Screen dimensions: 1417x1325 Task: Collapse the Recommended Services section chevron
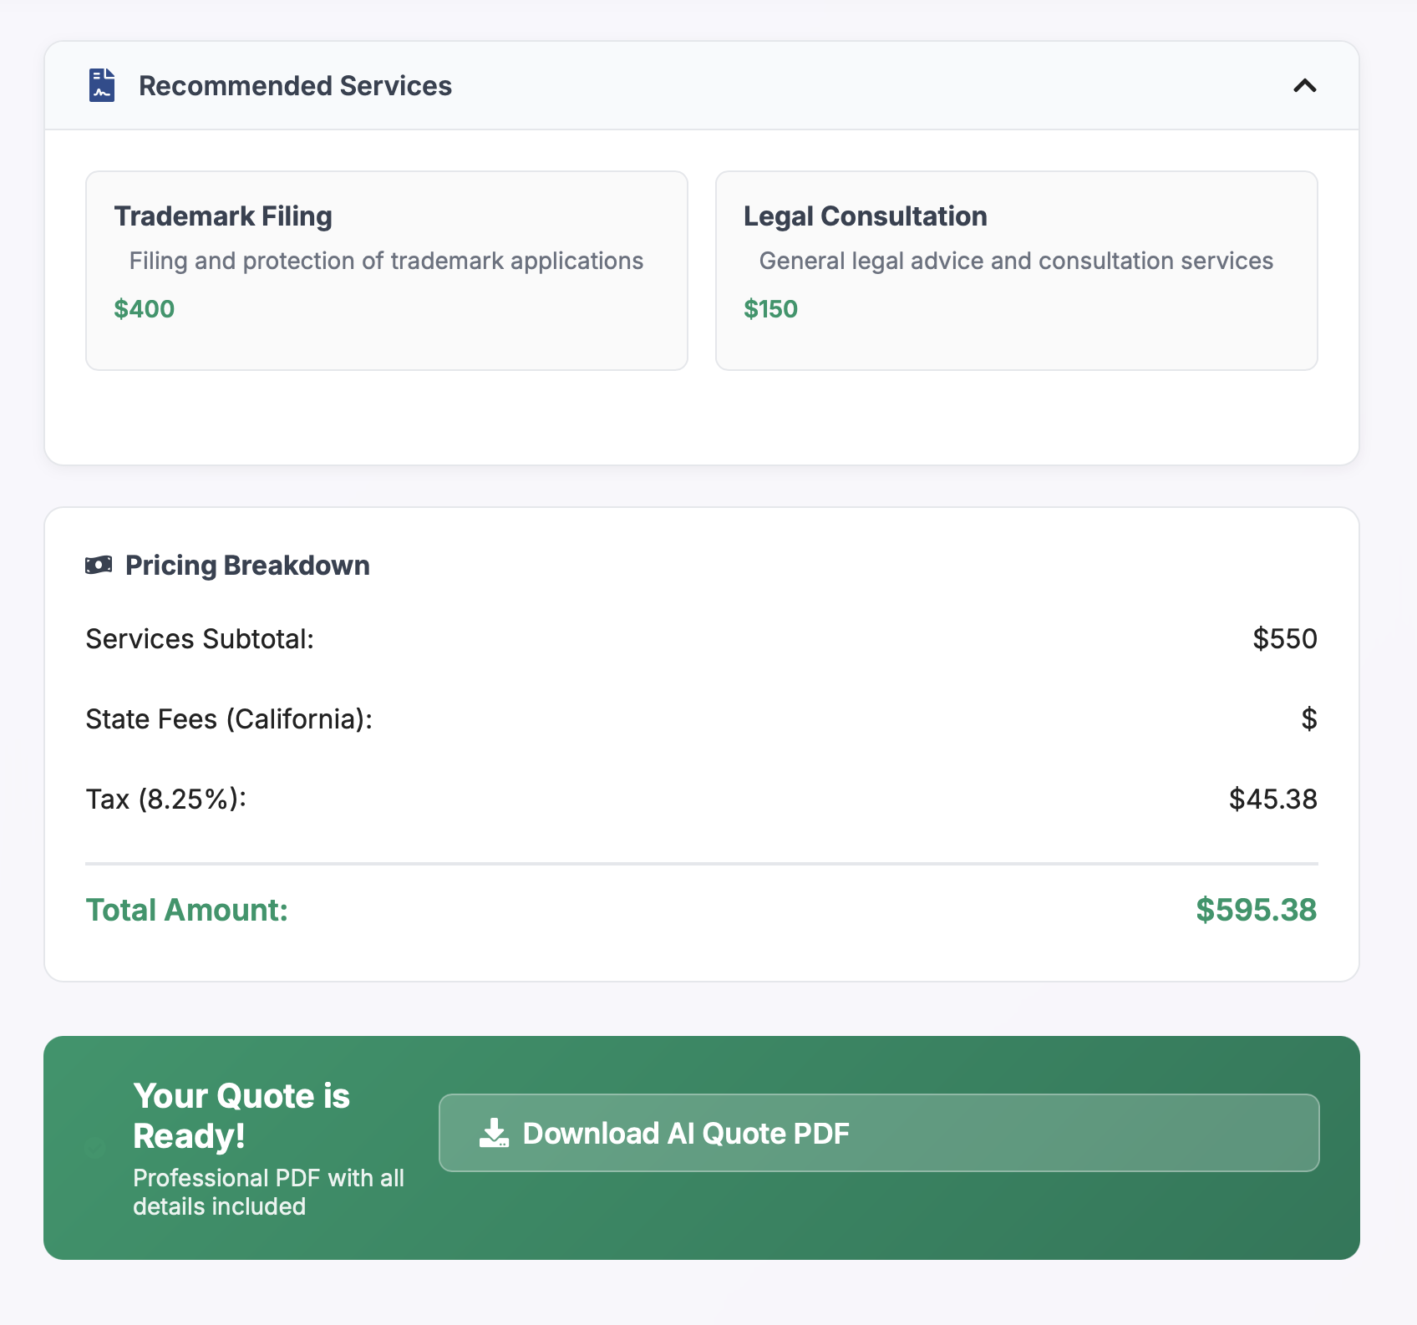pyautogui.click(x=1304, y=85)
